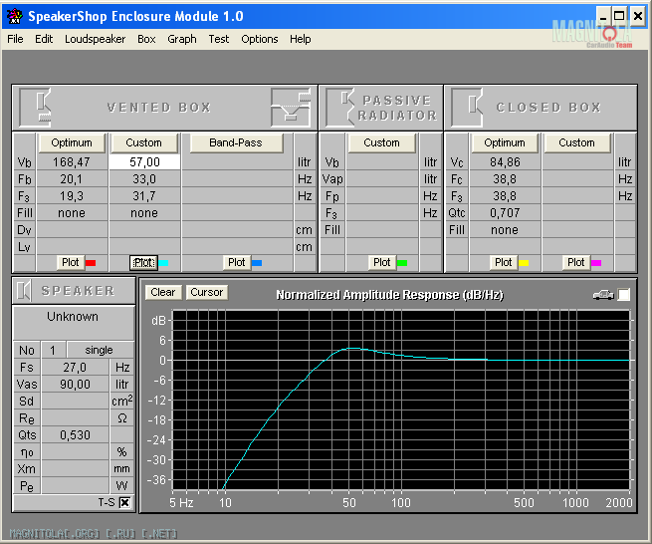The height and width of the screenshot is (544, 652).
Task: Open the Help menu
Action: 301,39
